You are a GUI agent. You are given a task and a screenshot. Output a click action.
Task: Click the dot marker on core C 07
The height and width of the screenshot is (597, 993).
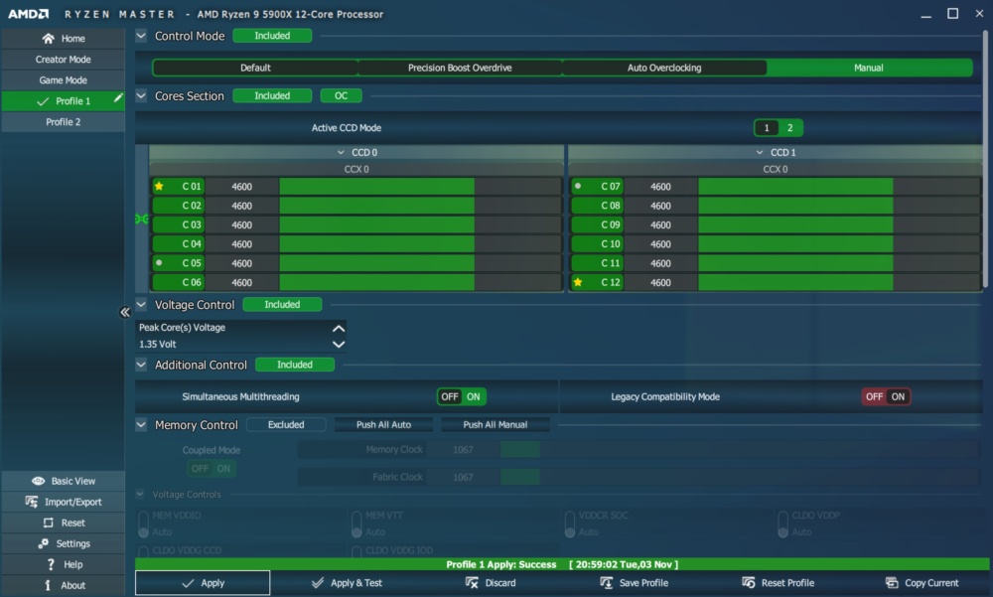click(578, 186)
